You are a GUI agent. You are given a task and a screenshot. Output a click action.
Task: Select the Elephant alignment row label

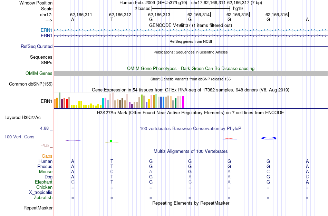tap(44, 182)
